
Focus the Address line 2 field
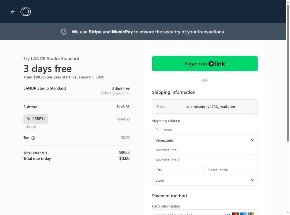205,160
